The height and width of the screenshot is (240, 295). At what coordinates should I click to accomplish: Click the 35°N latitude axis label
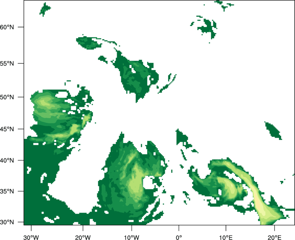click(x=7, y=191)
